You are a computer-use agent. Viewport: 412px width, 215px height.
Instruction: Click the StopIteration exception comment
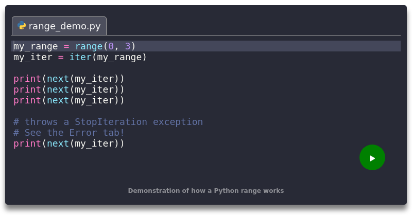(108, 122)
